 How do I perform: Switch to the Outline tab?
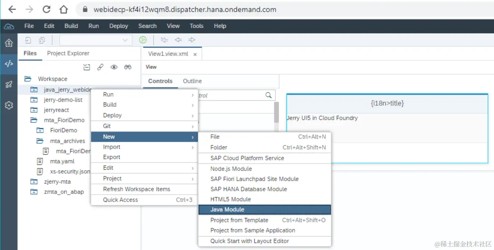pos(192,81)
